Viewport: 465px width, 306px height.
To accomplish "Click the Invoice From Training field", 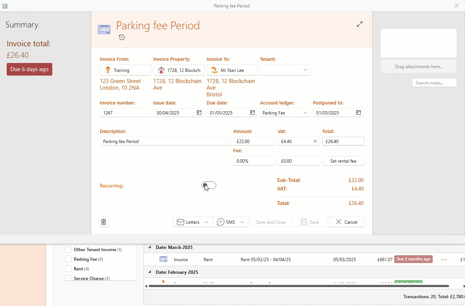I will click(x=125, y=70).
